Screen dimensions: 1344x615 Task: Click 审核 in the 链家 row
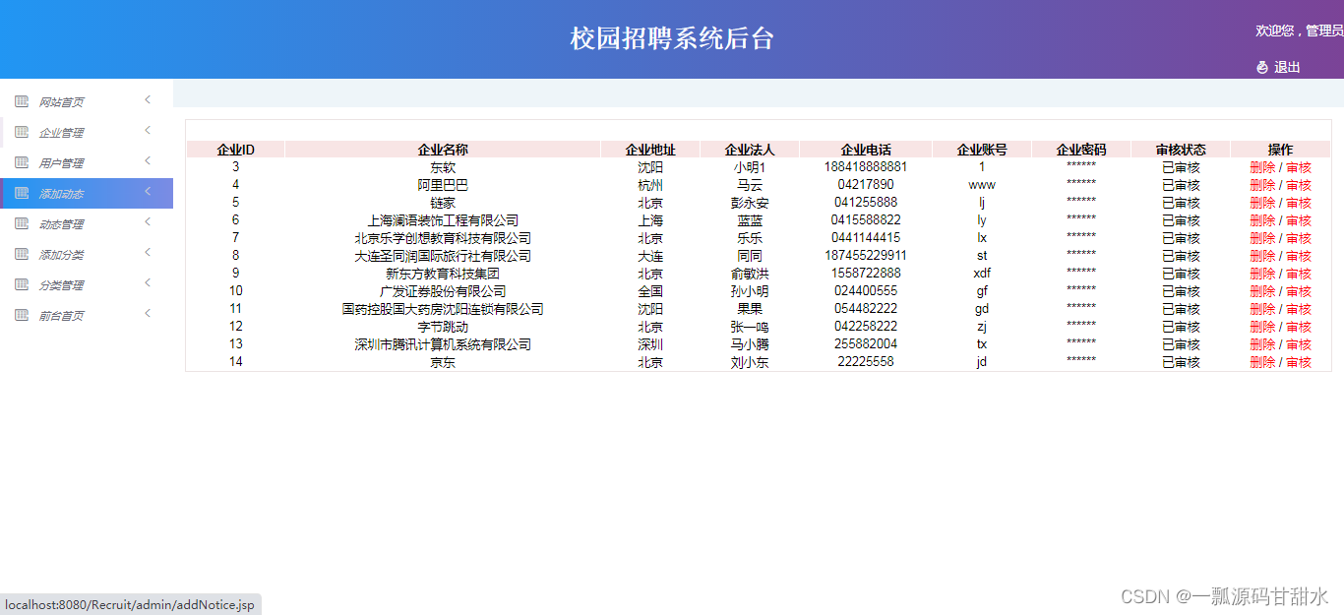coord(1299,203)
